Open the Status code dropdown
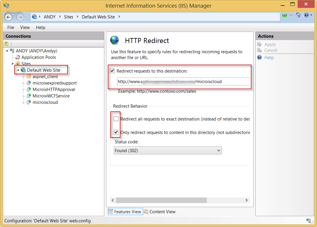 [x=167, y=151]
